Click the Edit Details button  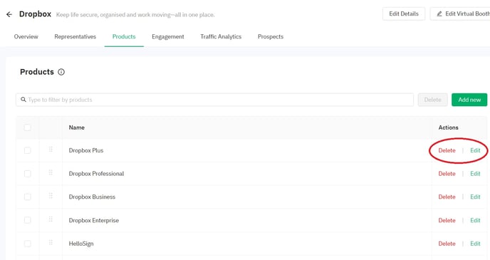click(404, 14)
